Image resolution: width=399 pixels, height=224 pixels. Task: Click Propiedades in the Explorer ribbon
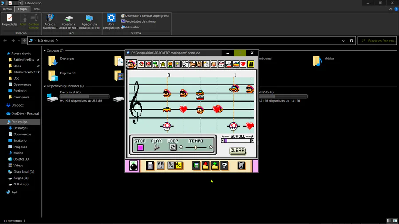[x=9, y=20]
